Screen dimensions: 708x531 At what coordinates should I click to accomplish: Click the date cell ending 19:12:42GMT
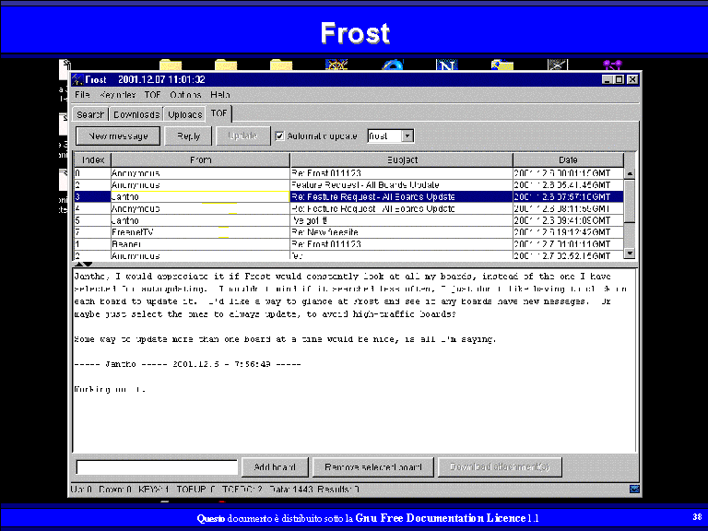coord(568,232)
